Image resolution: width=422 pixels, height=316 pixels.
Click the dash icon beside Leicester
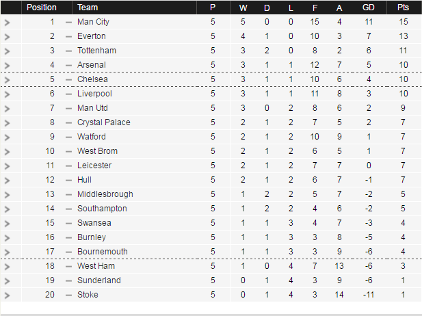pos(68,166)
